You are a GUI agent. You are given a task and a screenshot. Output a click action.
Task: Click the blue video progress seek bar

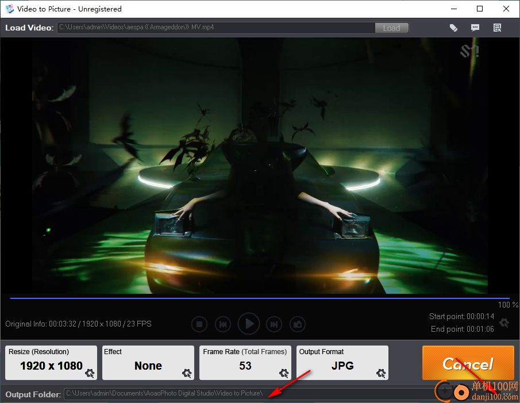click(x=260, y=298)
